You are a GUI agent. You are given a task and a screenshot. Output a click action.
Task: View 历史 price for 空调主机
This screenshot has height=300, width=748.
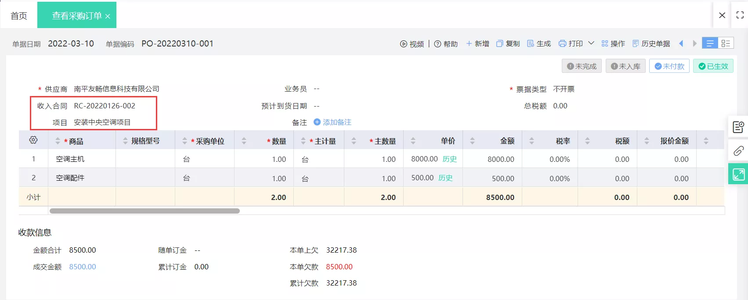(450, 159)
